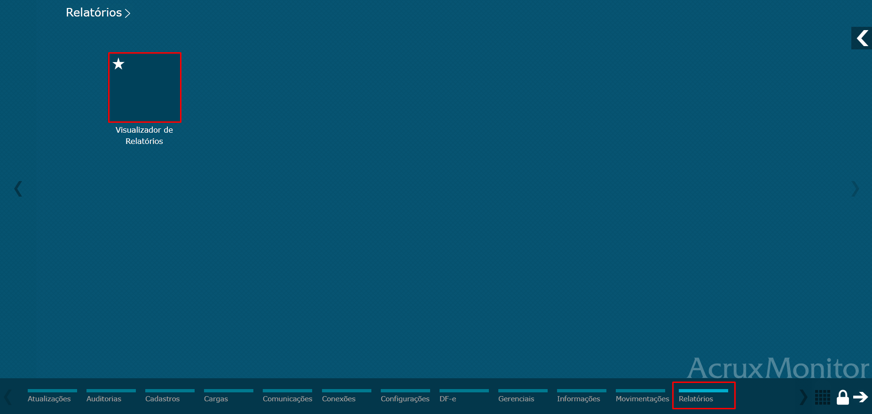Switch to the Conexões tab

(346, 396)
